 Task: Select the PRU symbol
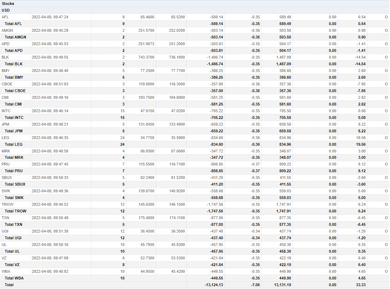6,165
